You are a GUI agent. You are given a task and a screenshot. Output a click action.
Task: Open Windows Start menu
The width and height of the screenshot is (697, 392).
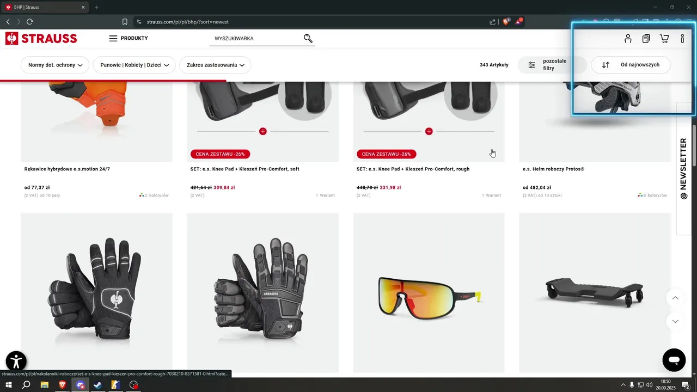tap(9, 385)
